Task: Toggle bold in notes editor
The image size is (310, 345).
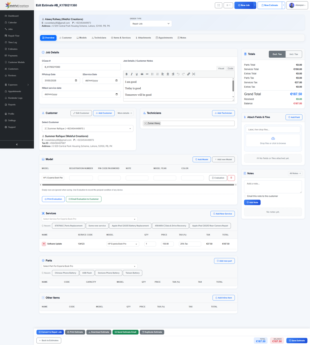Action: coord(127,74)
